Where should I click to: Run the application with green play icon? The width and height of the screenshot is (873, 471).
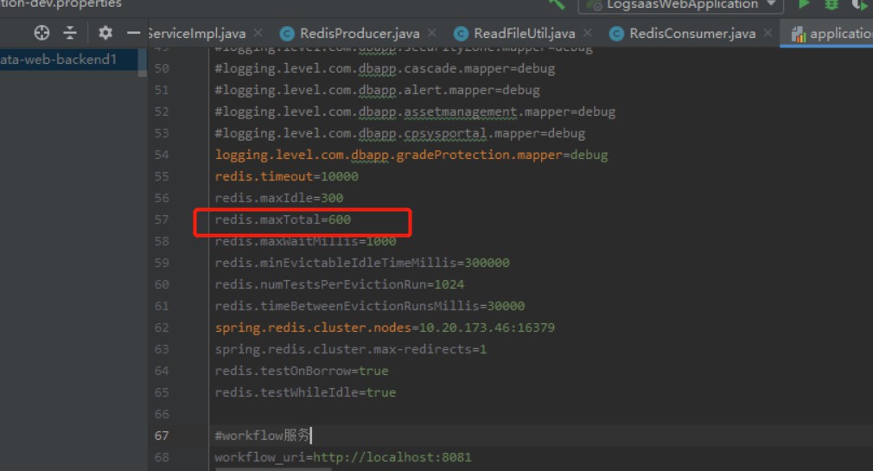click(x=803, y=4)
